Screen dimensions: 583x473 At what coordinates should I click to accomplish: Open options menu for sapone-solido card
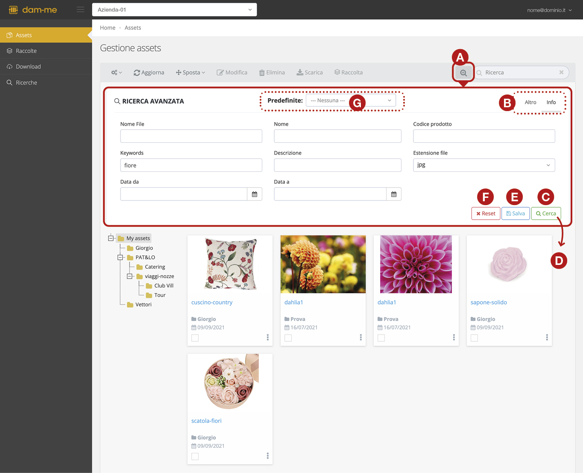click(x=547, y=338)
